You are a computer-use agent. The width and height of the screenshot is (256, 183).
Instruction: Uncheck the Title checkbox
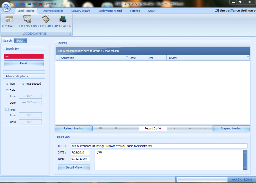pos(7,84)
